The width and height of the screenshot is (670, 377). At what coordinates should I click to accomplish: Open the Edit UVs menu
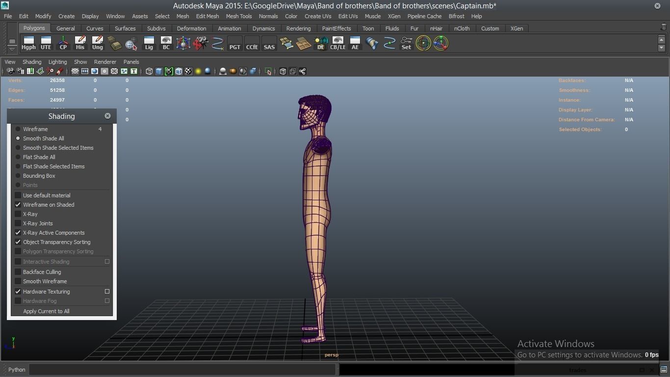pyautogui.click(x=348, y=16)
